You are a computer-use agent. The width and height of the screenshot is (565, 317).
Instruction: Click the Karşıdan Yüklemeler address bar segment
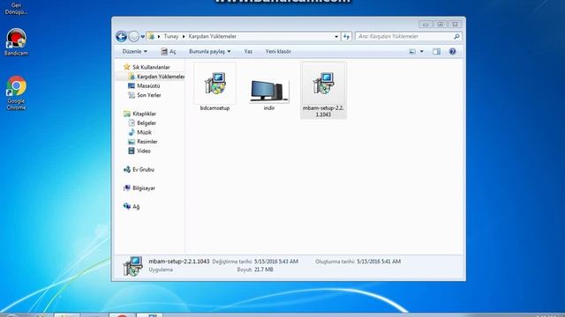[x=212, y=36]
